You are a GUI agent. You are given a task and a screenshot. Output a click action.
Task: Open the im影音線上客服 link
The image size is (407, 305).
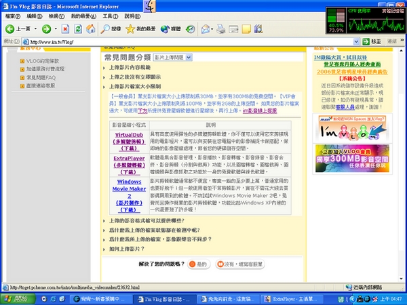point(260,110)
